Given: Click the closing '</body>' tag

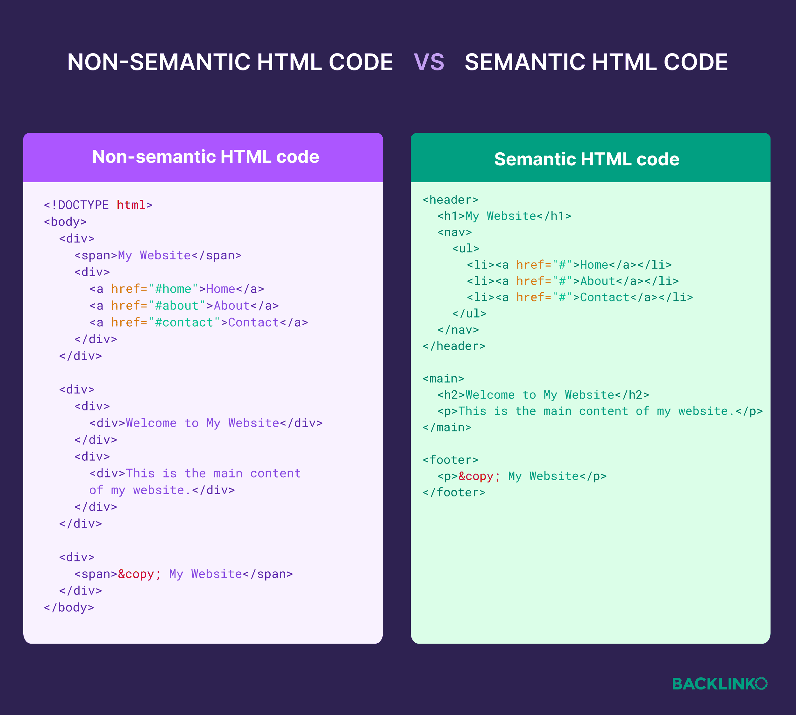Looking at the screenshot, I should 69,608.
